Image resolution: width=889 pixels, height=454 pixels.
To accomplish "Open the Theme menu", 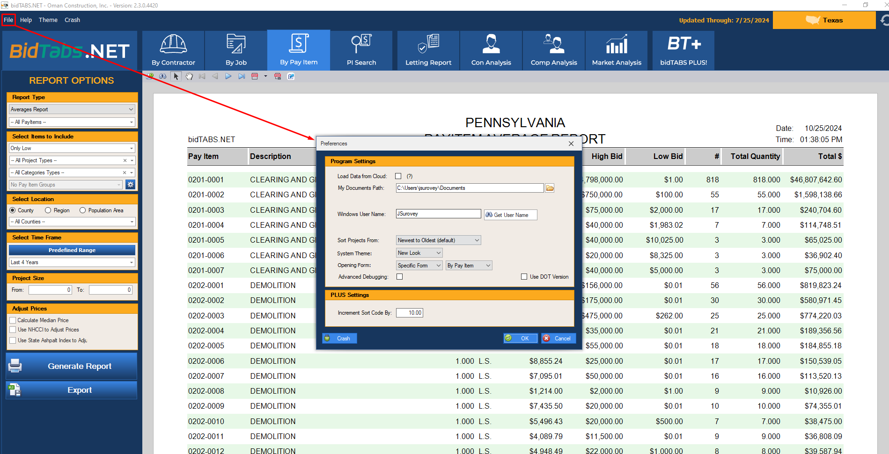I will 48,20.
